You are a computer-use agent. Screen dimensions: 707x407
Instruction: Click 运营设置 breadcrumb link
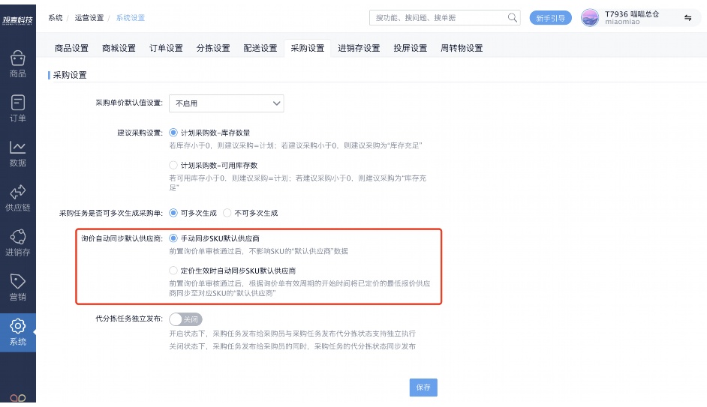point(89,17)
